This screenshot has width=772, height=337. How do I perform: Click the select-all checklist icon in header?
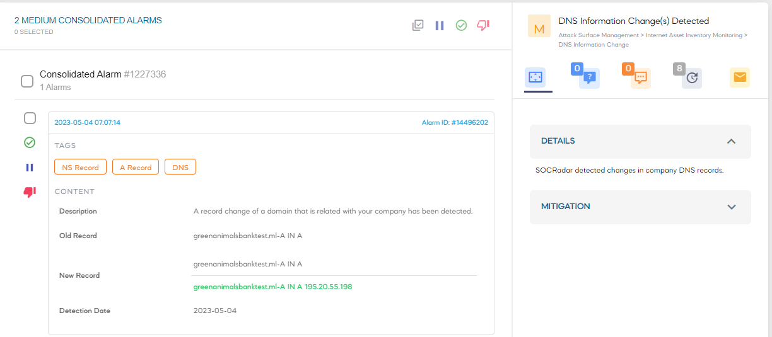click(x=418, y=25)
